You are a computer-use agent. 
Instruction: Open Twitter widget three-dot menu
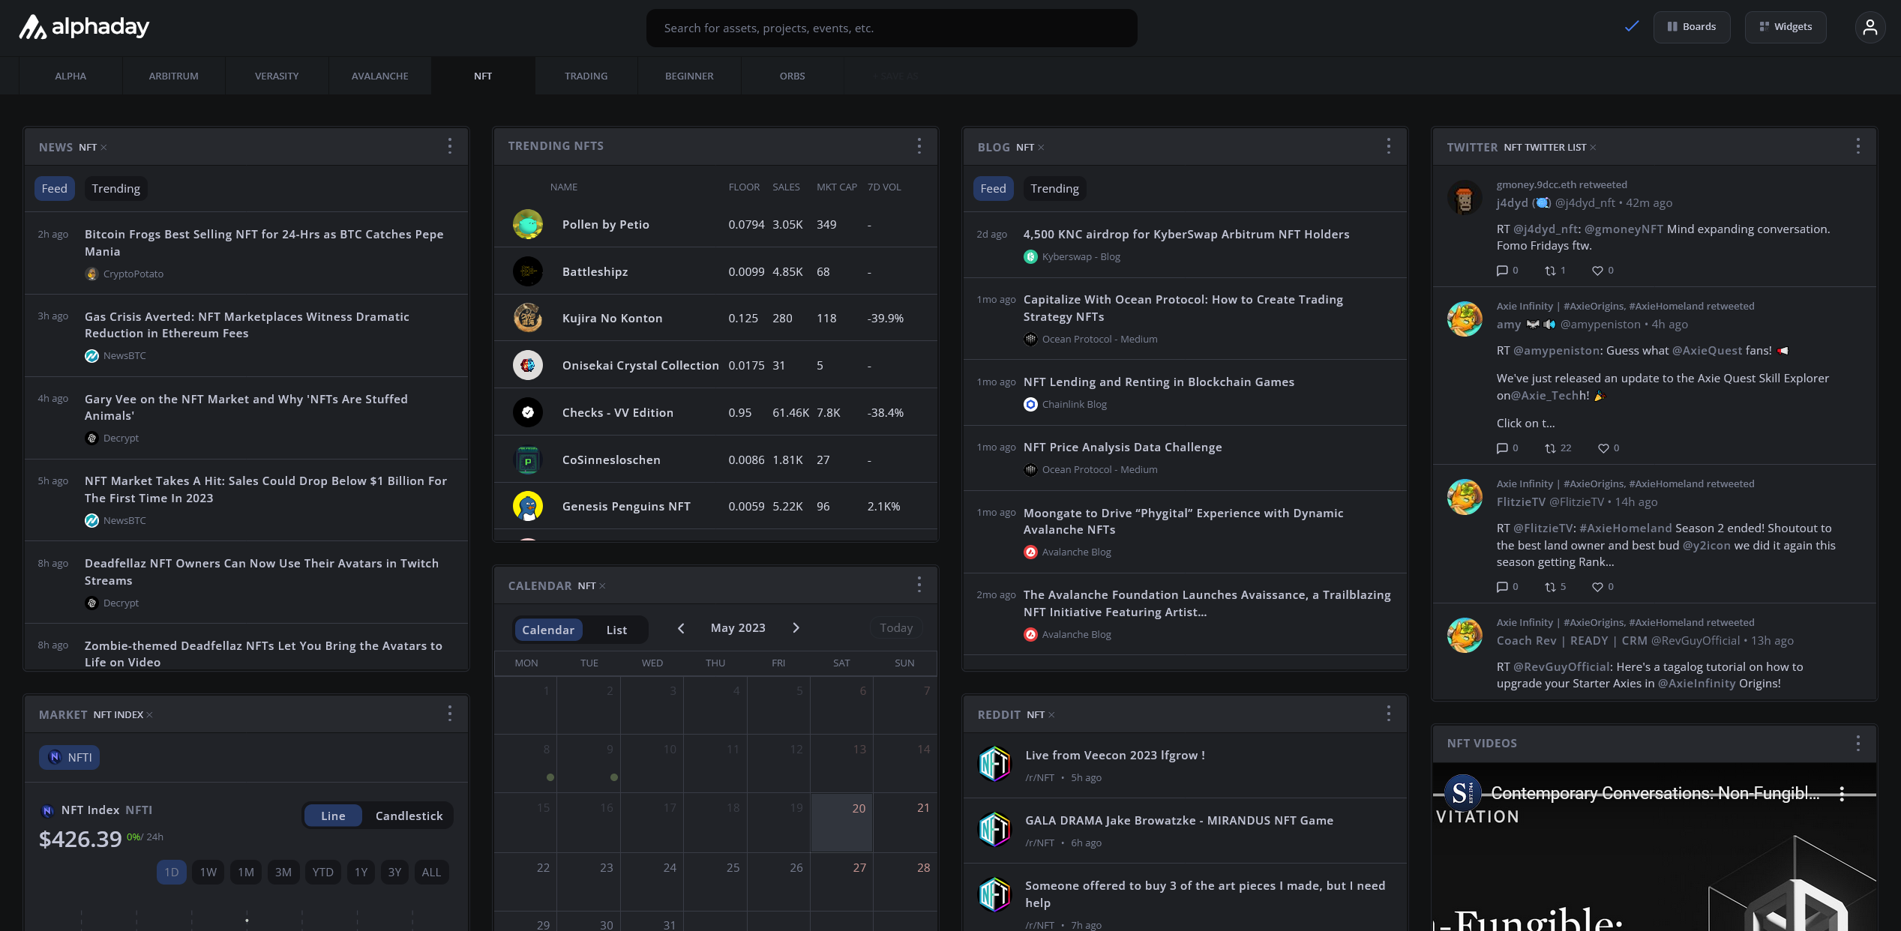1858,146
